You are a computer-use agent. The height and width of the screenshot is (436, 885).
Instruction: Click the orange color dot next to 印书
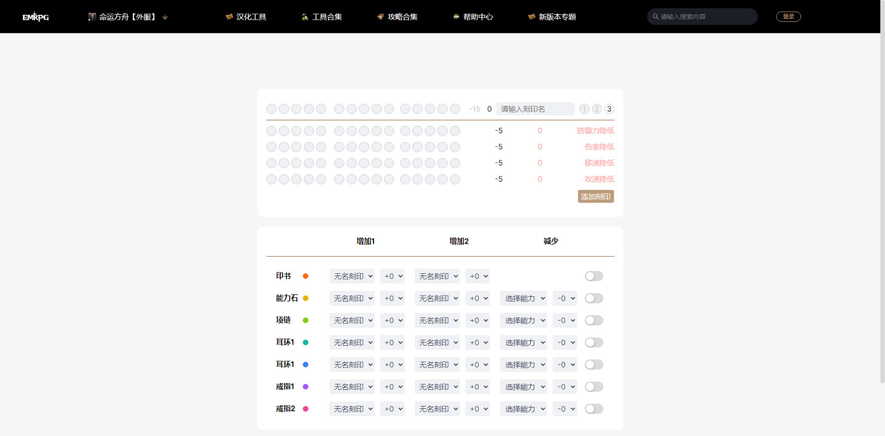coord(305,276)
